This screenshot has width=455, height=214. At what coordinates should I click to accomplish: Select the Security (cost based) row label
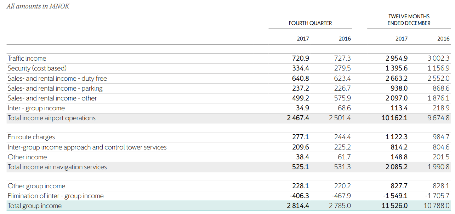point(37,68)
